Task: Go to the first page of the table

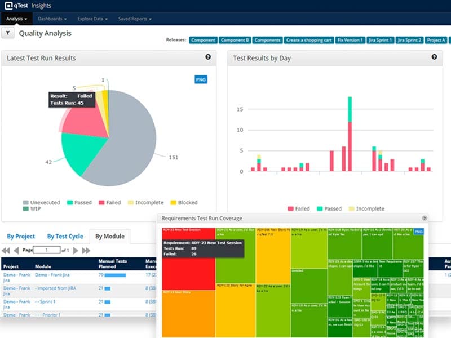Action: click(x=6, y=250)
